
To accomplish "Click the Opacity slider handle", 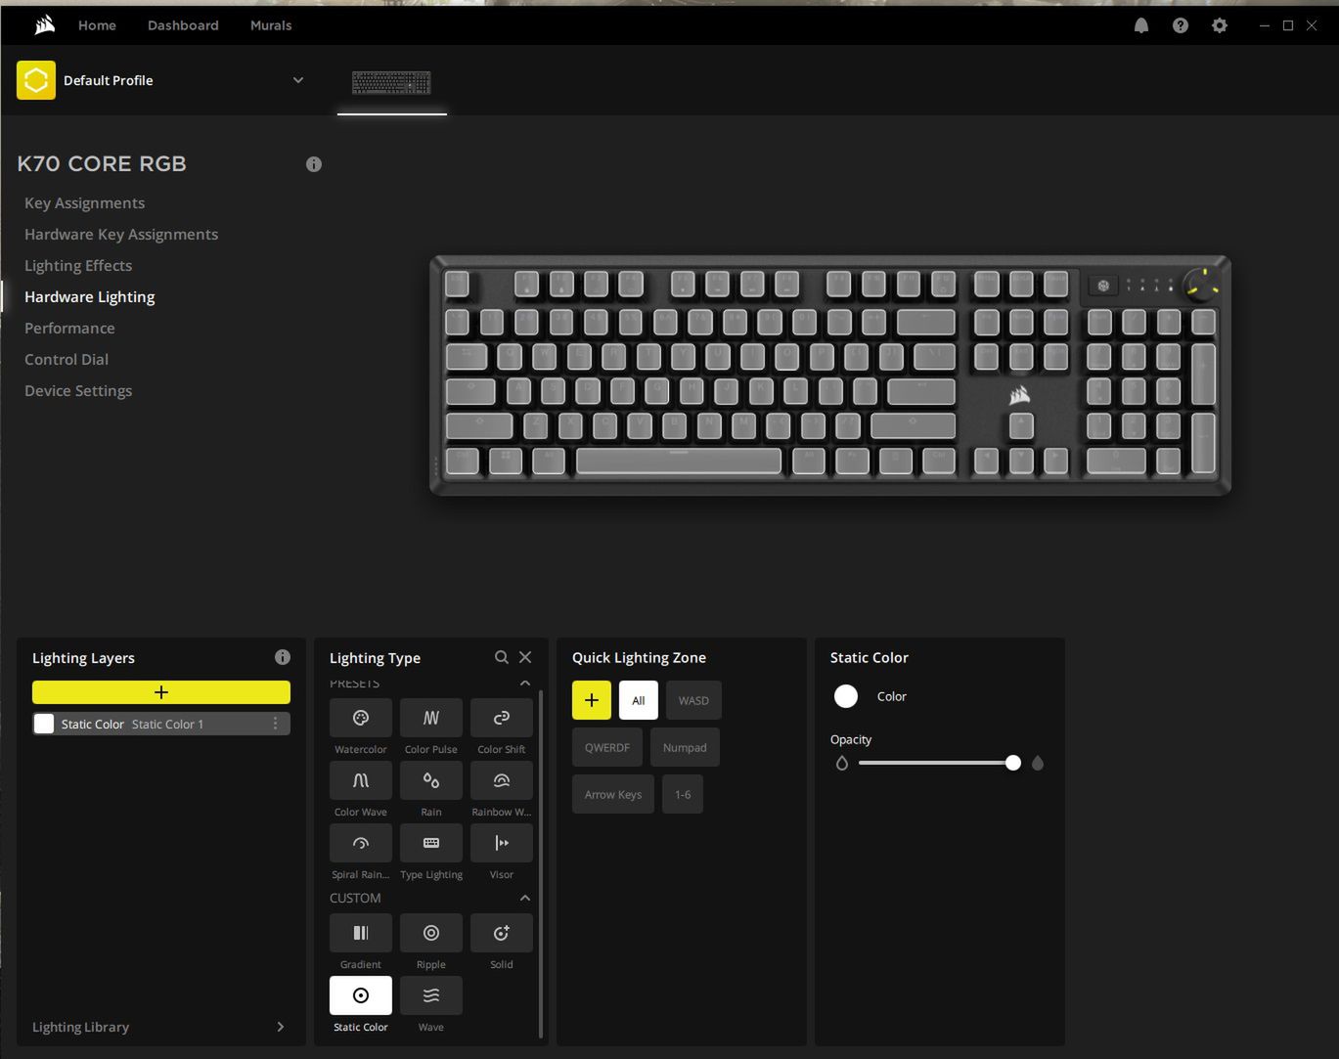I will 1013,763.
